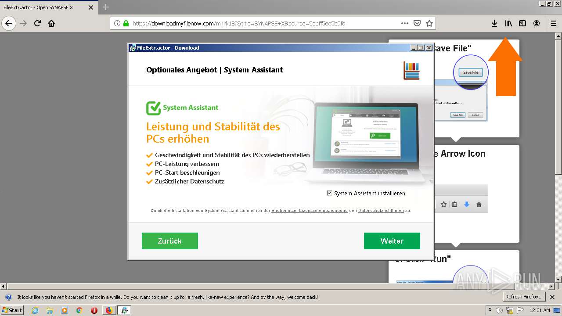Click the Firefox forward arrow
Image resolution: width=562 pixels, height=316 pixels.
pyautogui.click(x=23, y=23)
